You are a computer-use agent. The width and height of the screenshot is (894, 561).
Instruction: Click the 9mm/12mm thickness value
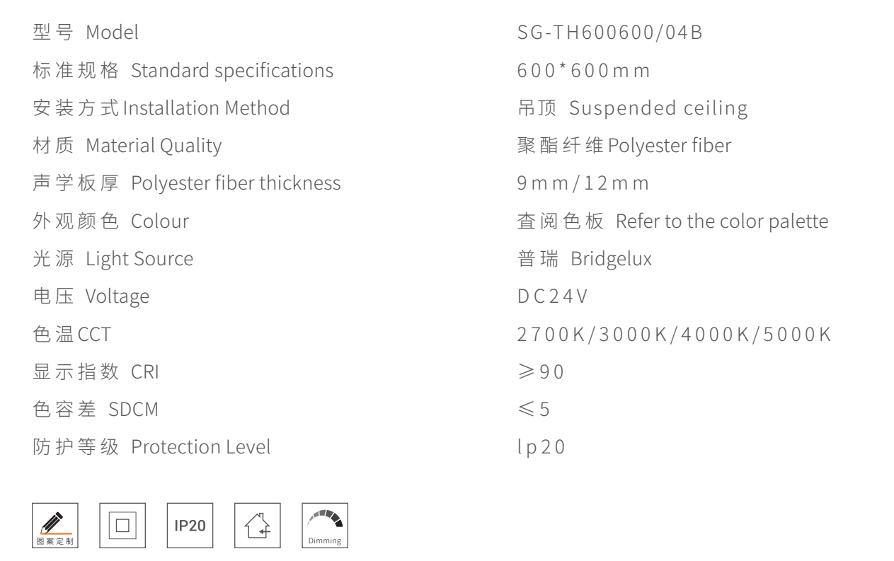583,184
